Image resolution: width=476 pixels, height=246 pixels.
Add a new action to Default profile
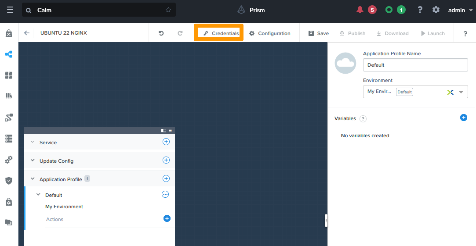coord(167,218)
